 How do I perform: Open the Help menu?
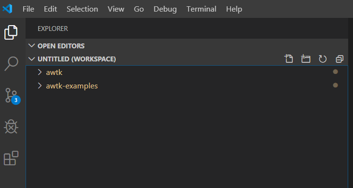click(x=234, y=9)
